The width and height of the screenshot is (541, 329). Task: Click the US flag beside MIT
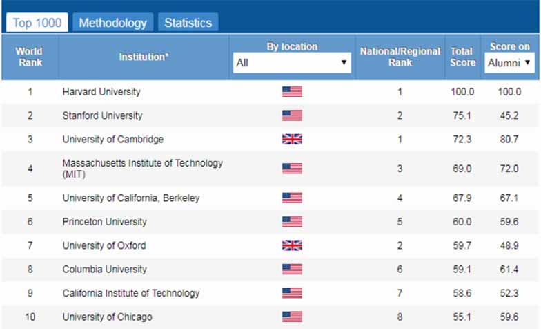pyautogui.click(x=292, y=169)
